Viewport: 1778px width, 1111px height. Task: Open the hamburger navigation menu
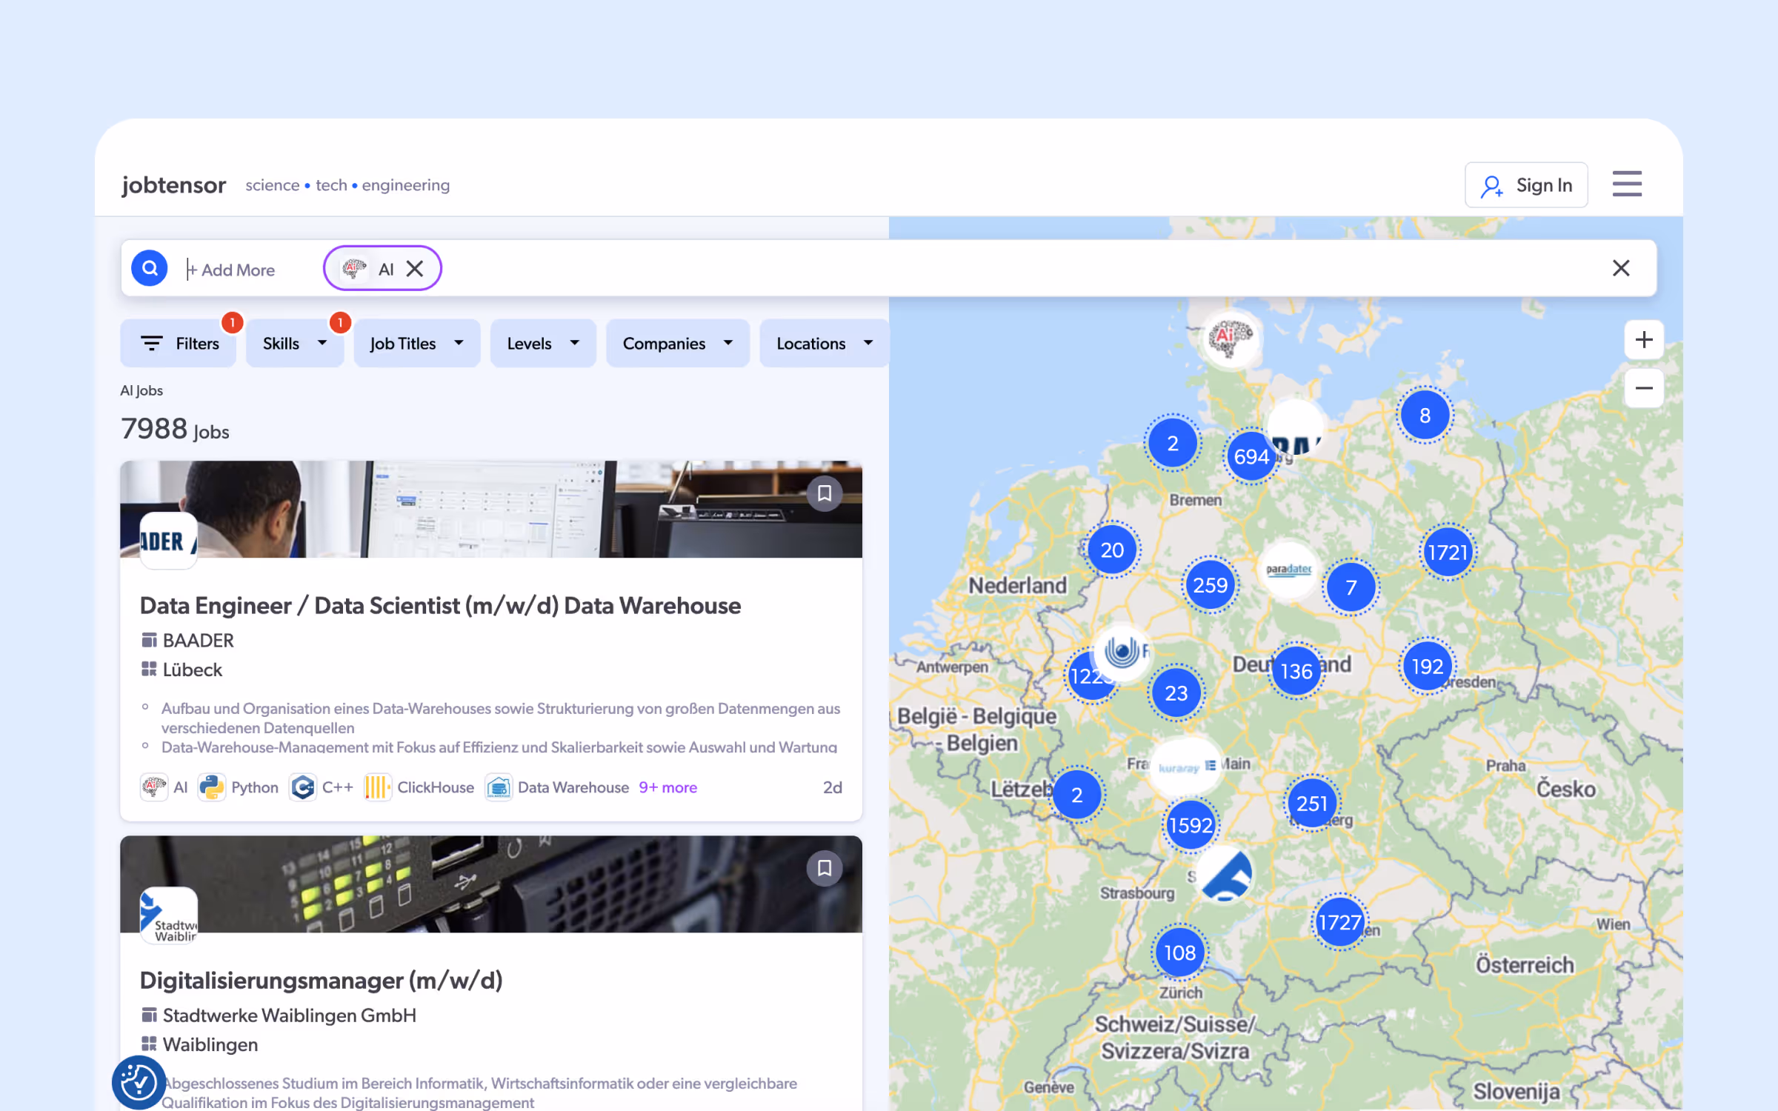pos(1627,184)
